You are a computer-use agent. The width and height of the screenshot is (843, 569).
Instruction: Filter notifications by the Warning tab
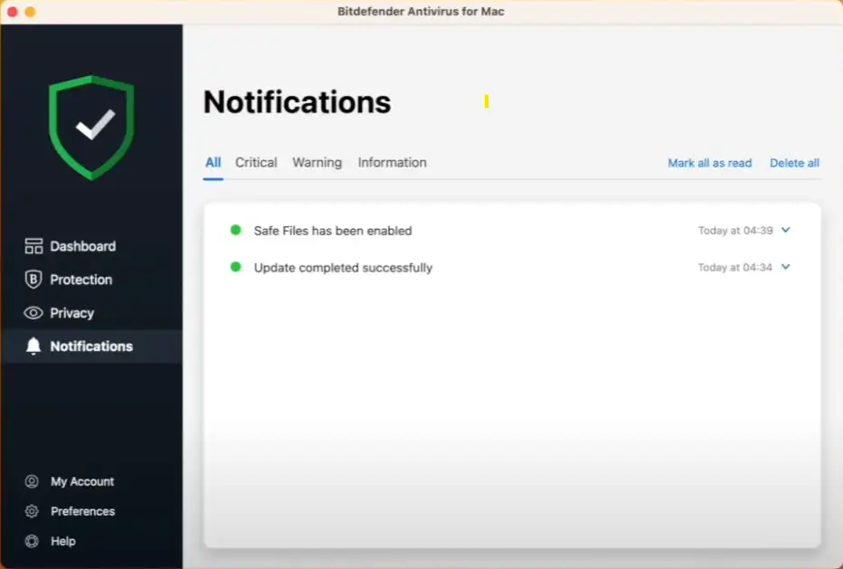pyautogui.click(x=317, y=163)
